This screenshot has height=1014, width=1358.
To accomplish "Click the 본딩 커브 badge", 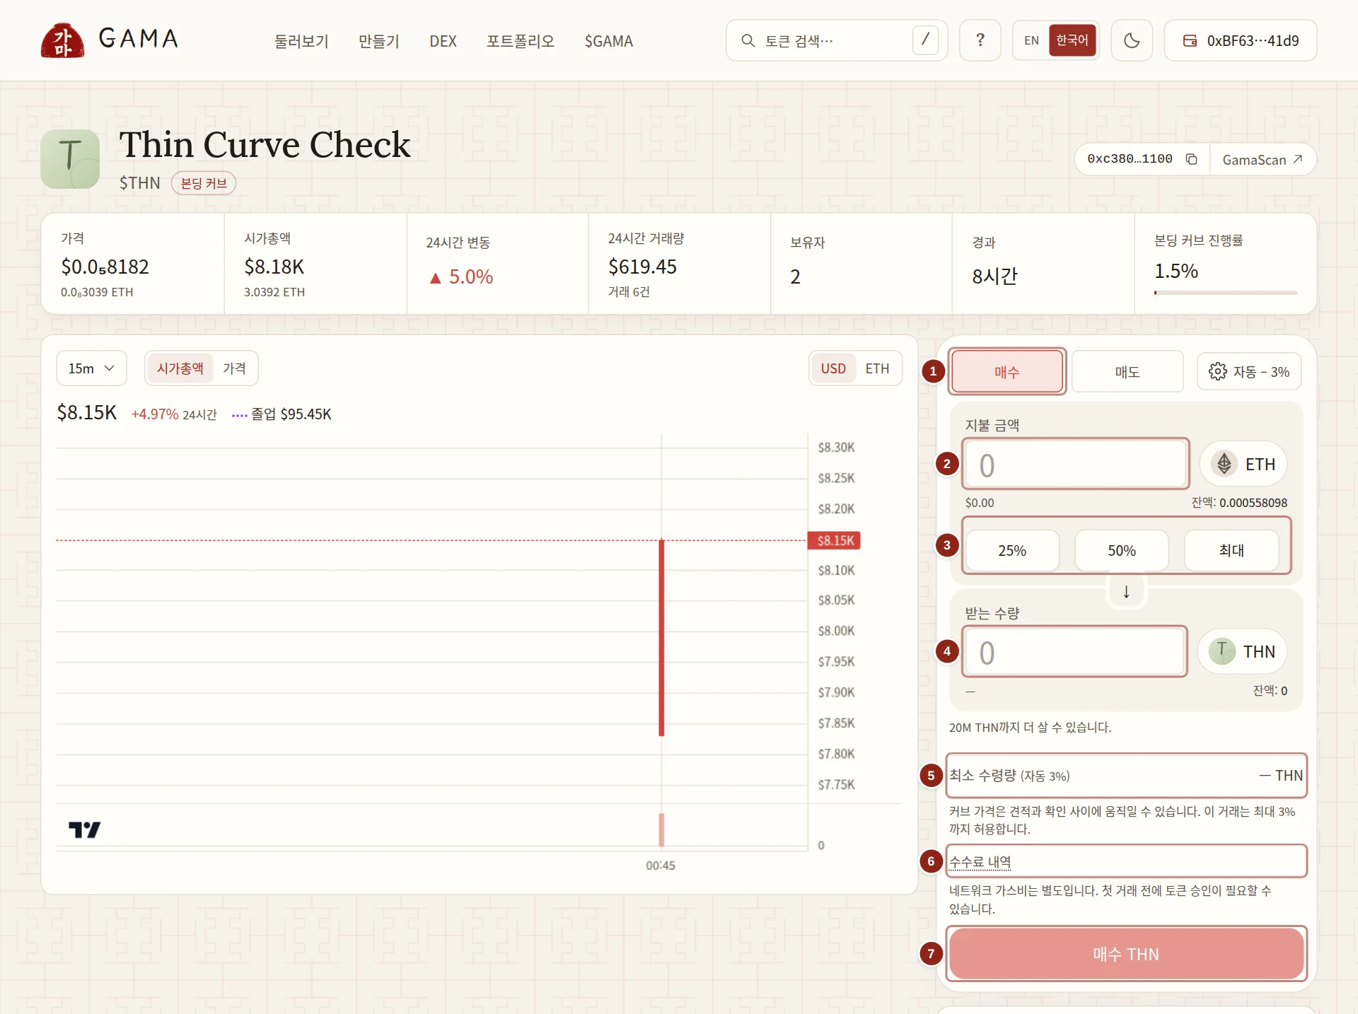I will (204, 183).
